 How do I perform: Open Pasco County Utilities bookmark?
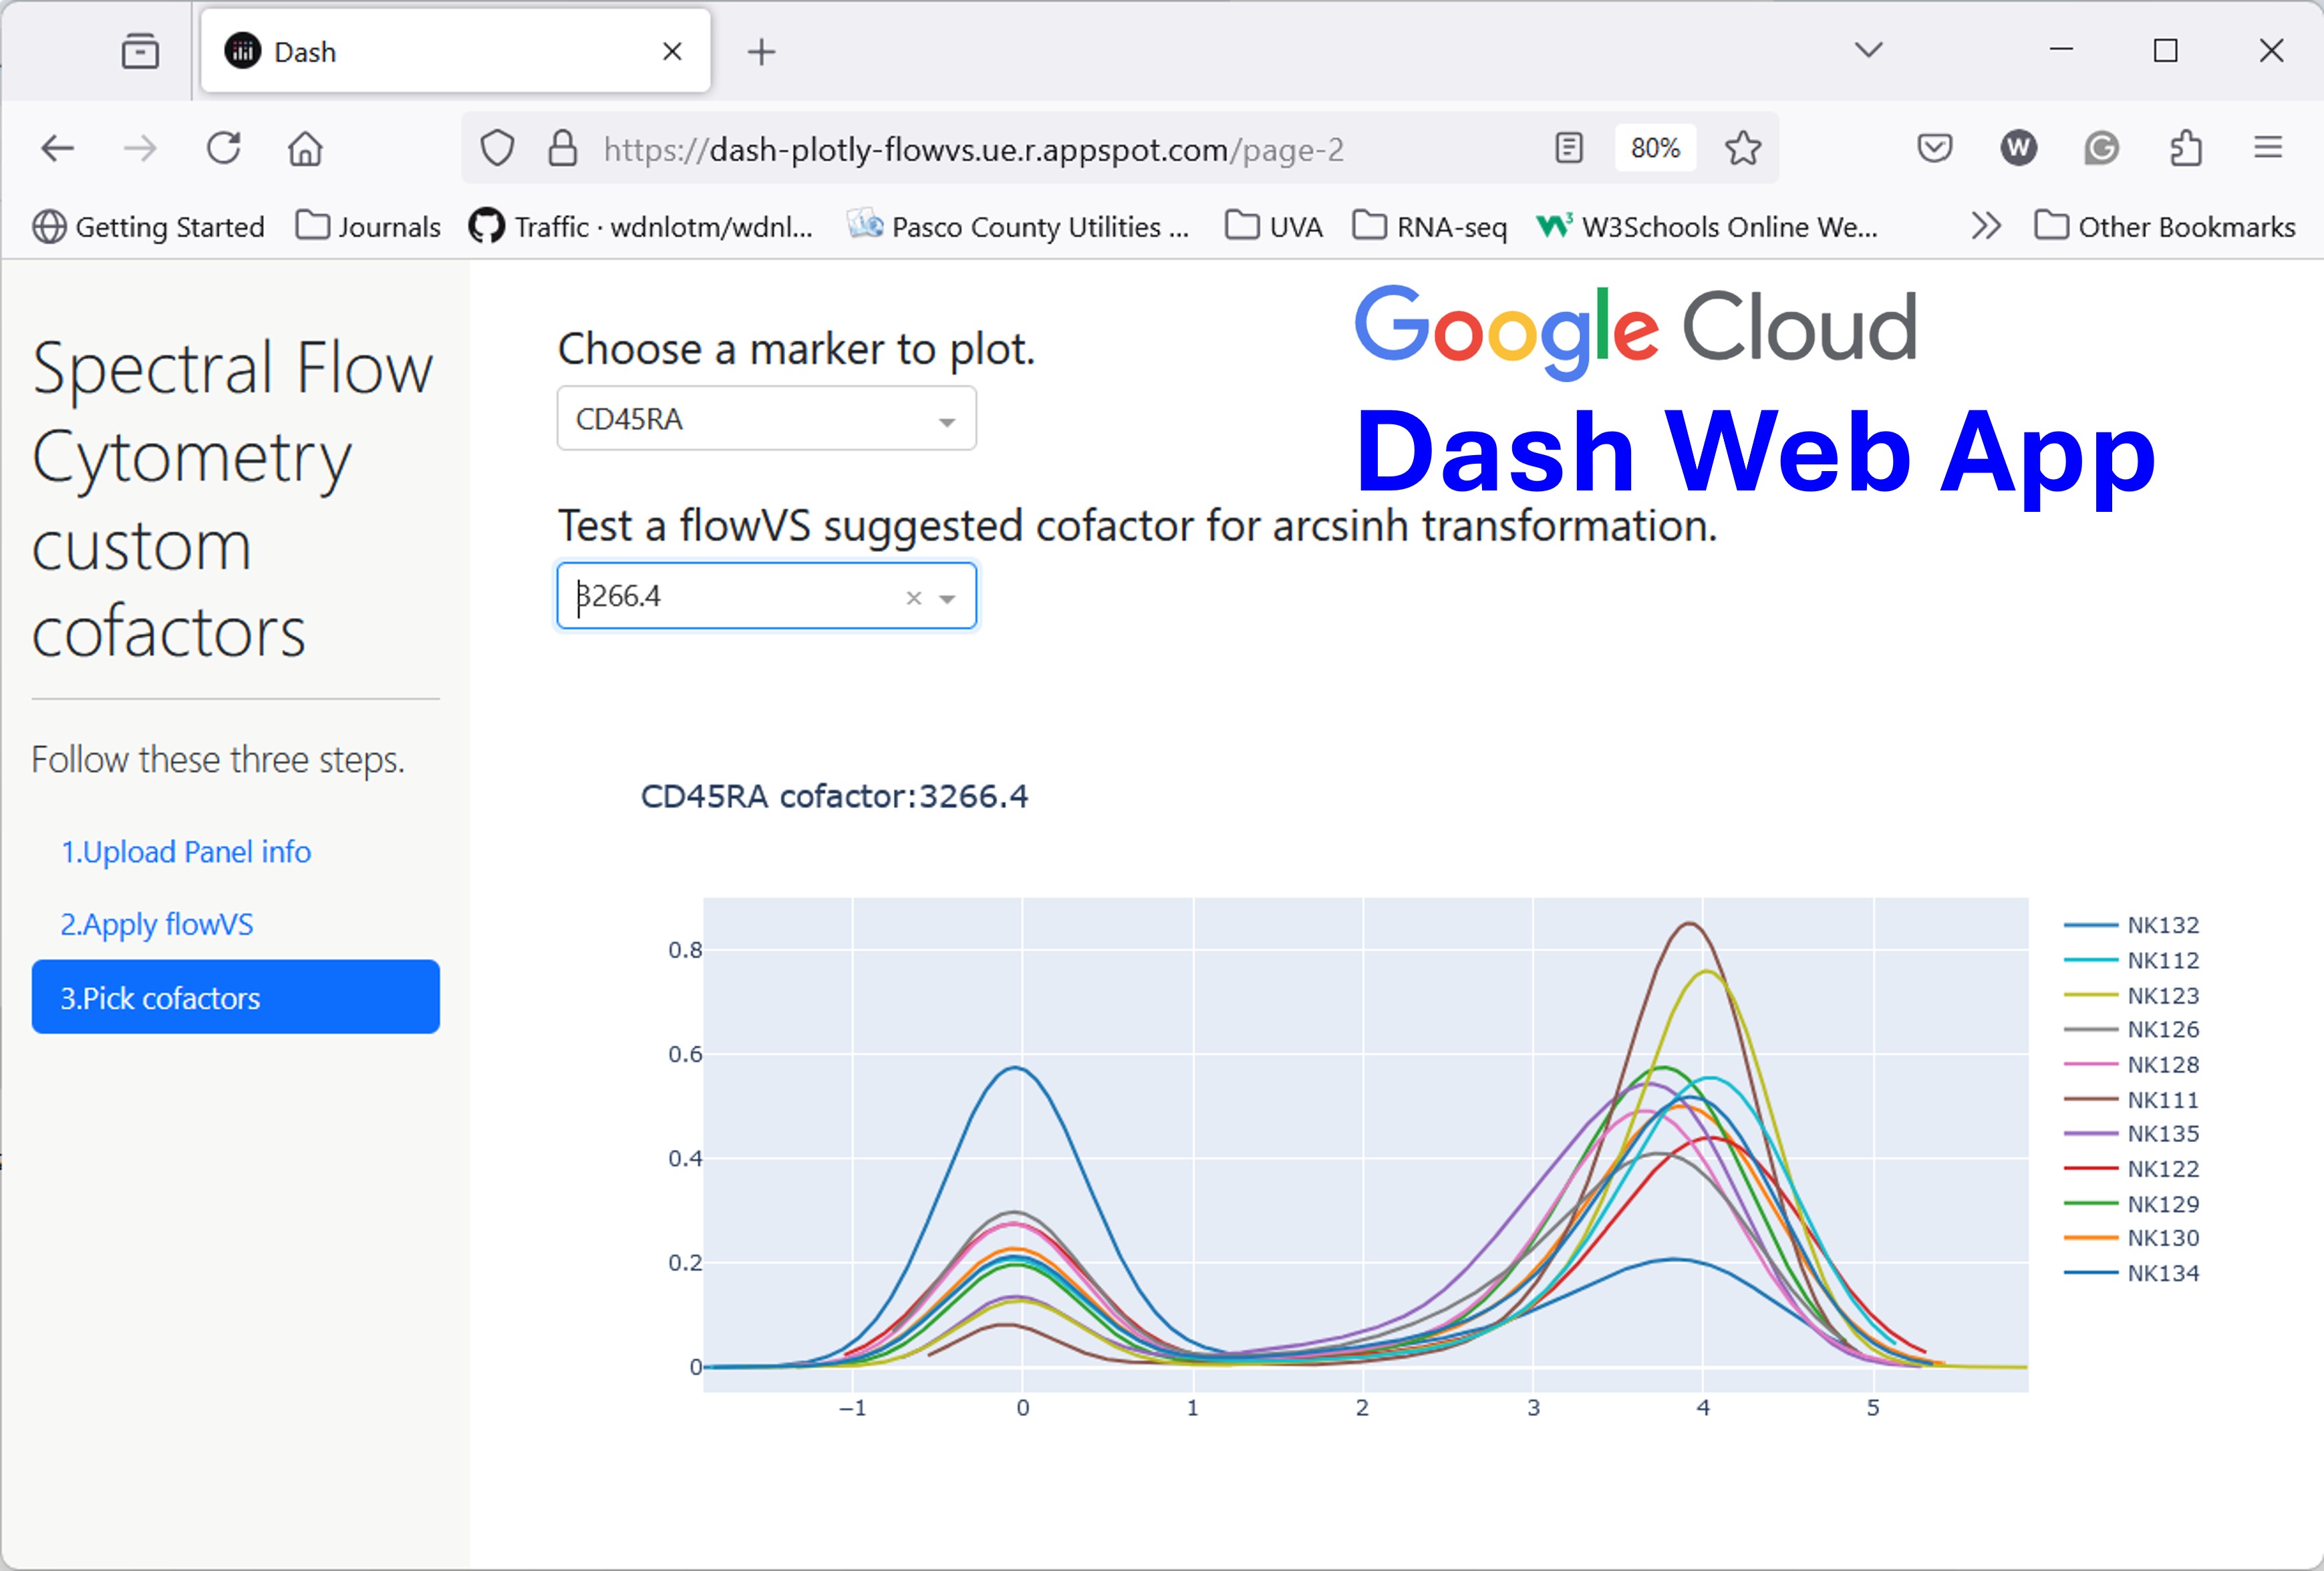pos(1018,227)
